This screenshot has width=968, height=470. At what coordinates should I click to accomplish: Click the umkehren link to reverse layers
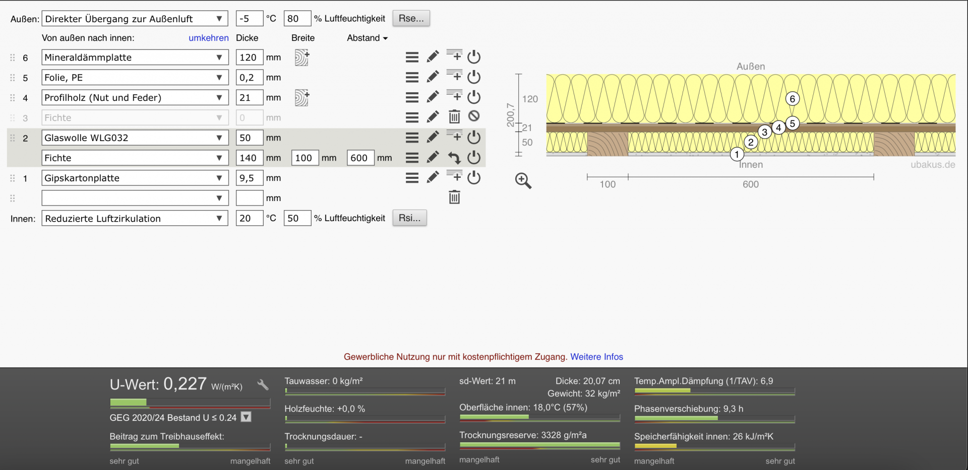[208, 38]
